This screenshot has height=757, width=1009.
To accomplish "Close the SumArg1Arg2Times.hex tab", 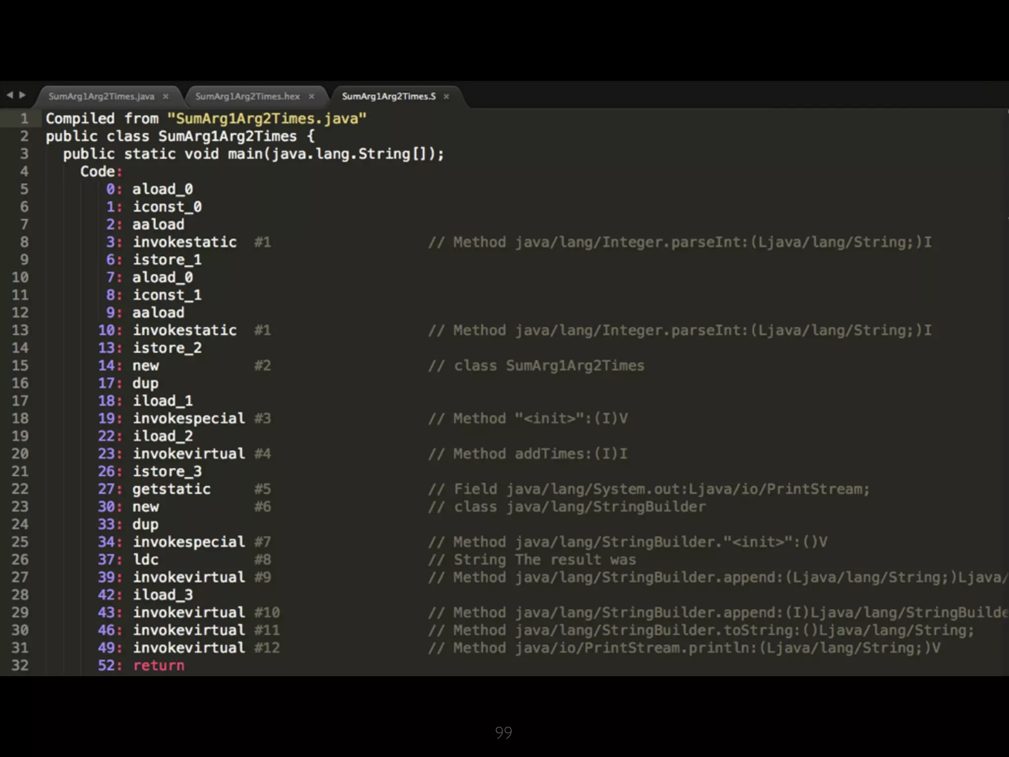I will [x=311, y=97].
